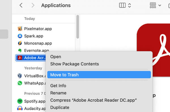Choose Duplicate from context menu
The width and height of the screenshot is (170, 112).
[60, 107]
